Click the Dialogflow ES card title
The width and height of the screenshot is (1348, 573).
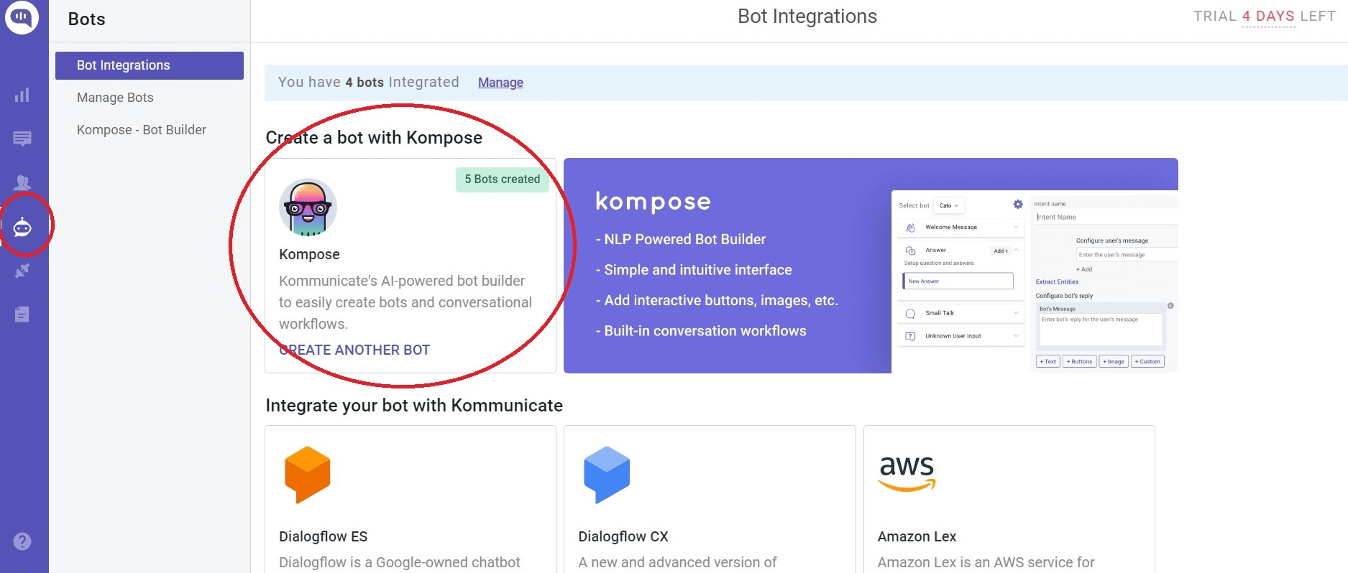[x=323, y=536]
